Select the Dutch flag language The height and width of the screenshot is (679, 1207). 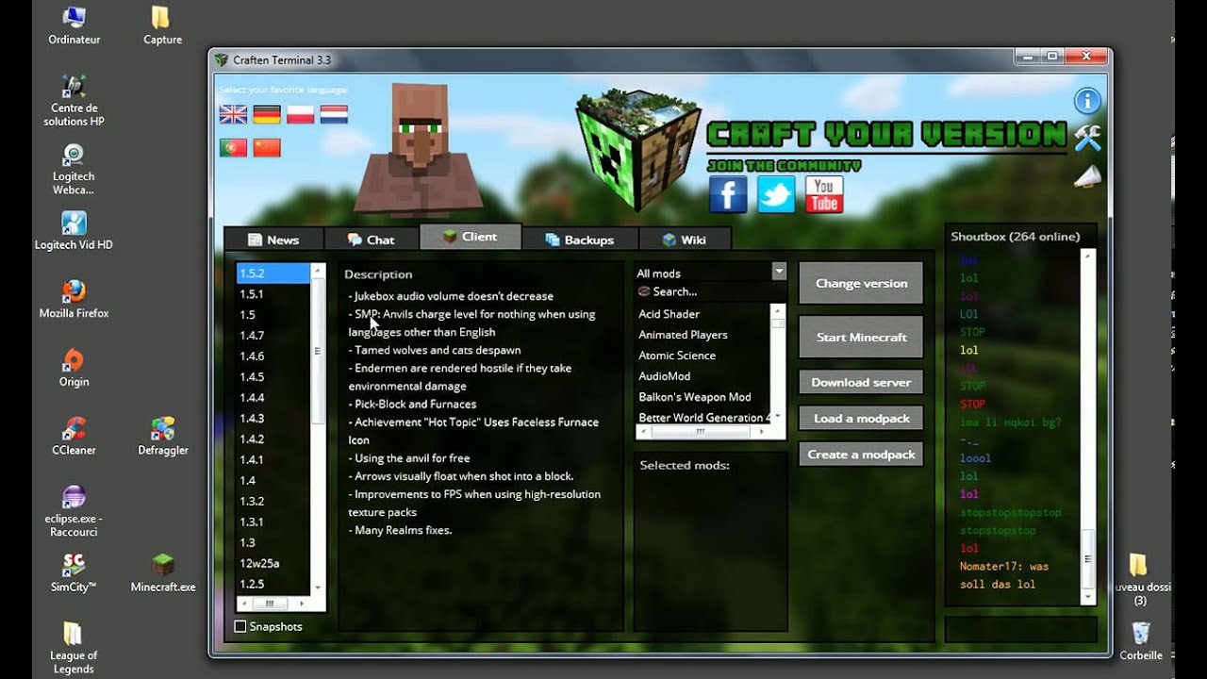click(334, 114)
